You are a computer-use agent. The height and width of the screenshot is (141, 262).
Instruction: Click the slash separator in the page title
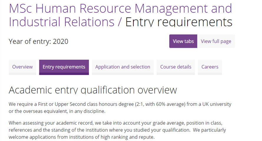(x=120, y=22)
